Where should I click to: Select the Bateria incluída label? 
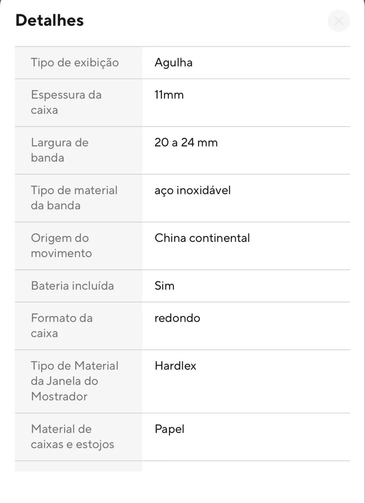73,286
